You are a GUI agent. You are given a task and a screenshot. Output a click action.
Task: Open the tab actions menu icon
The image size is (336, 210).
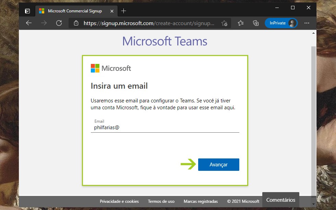pos(27,11)
